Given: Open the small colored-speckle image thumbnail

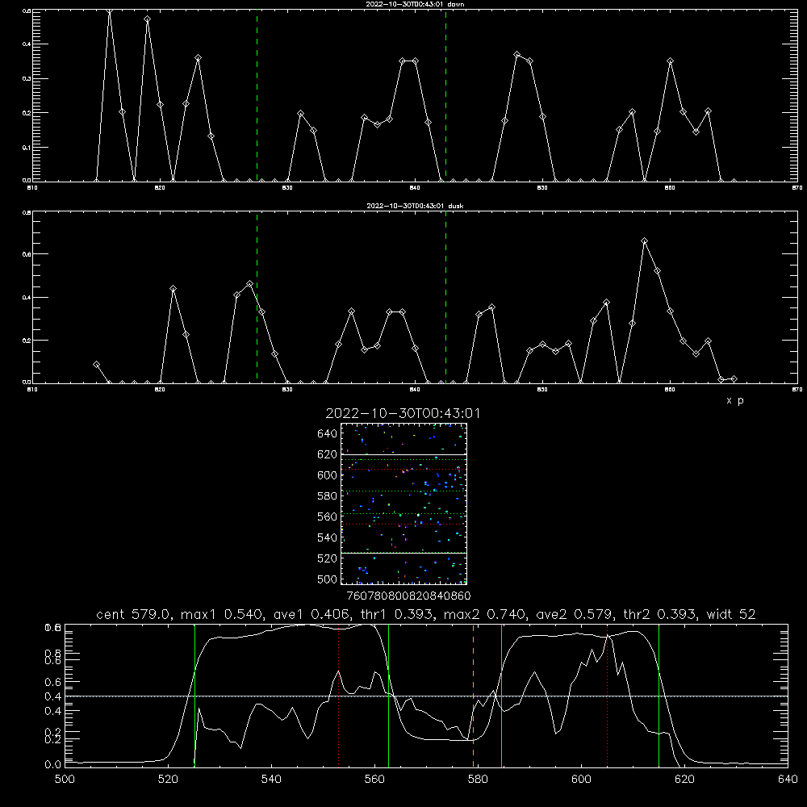Looking at the screenshot, I should 403,504.
